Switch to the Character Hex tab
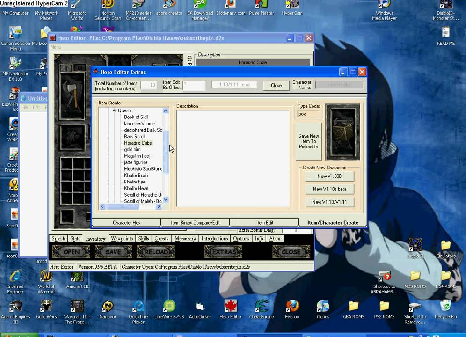 coord(127,223)
